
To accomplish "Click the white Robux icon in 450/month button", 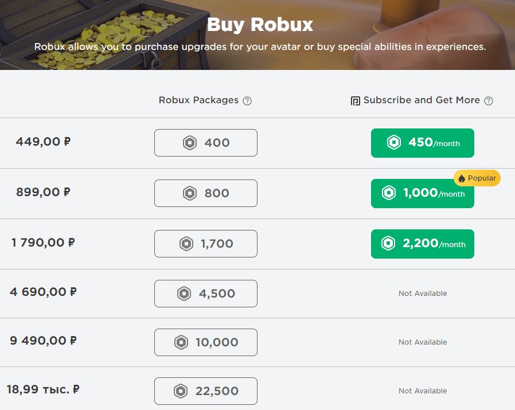I will coord(394,143).
